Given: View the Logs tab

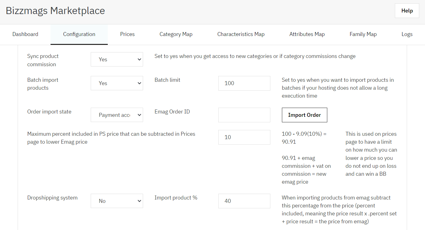Looking at the screenshot, I should pyautogui.click(x=407, y=34).
